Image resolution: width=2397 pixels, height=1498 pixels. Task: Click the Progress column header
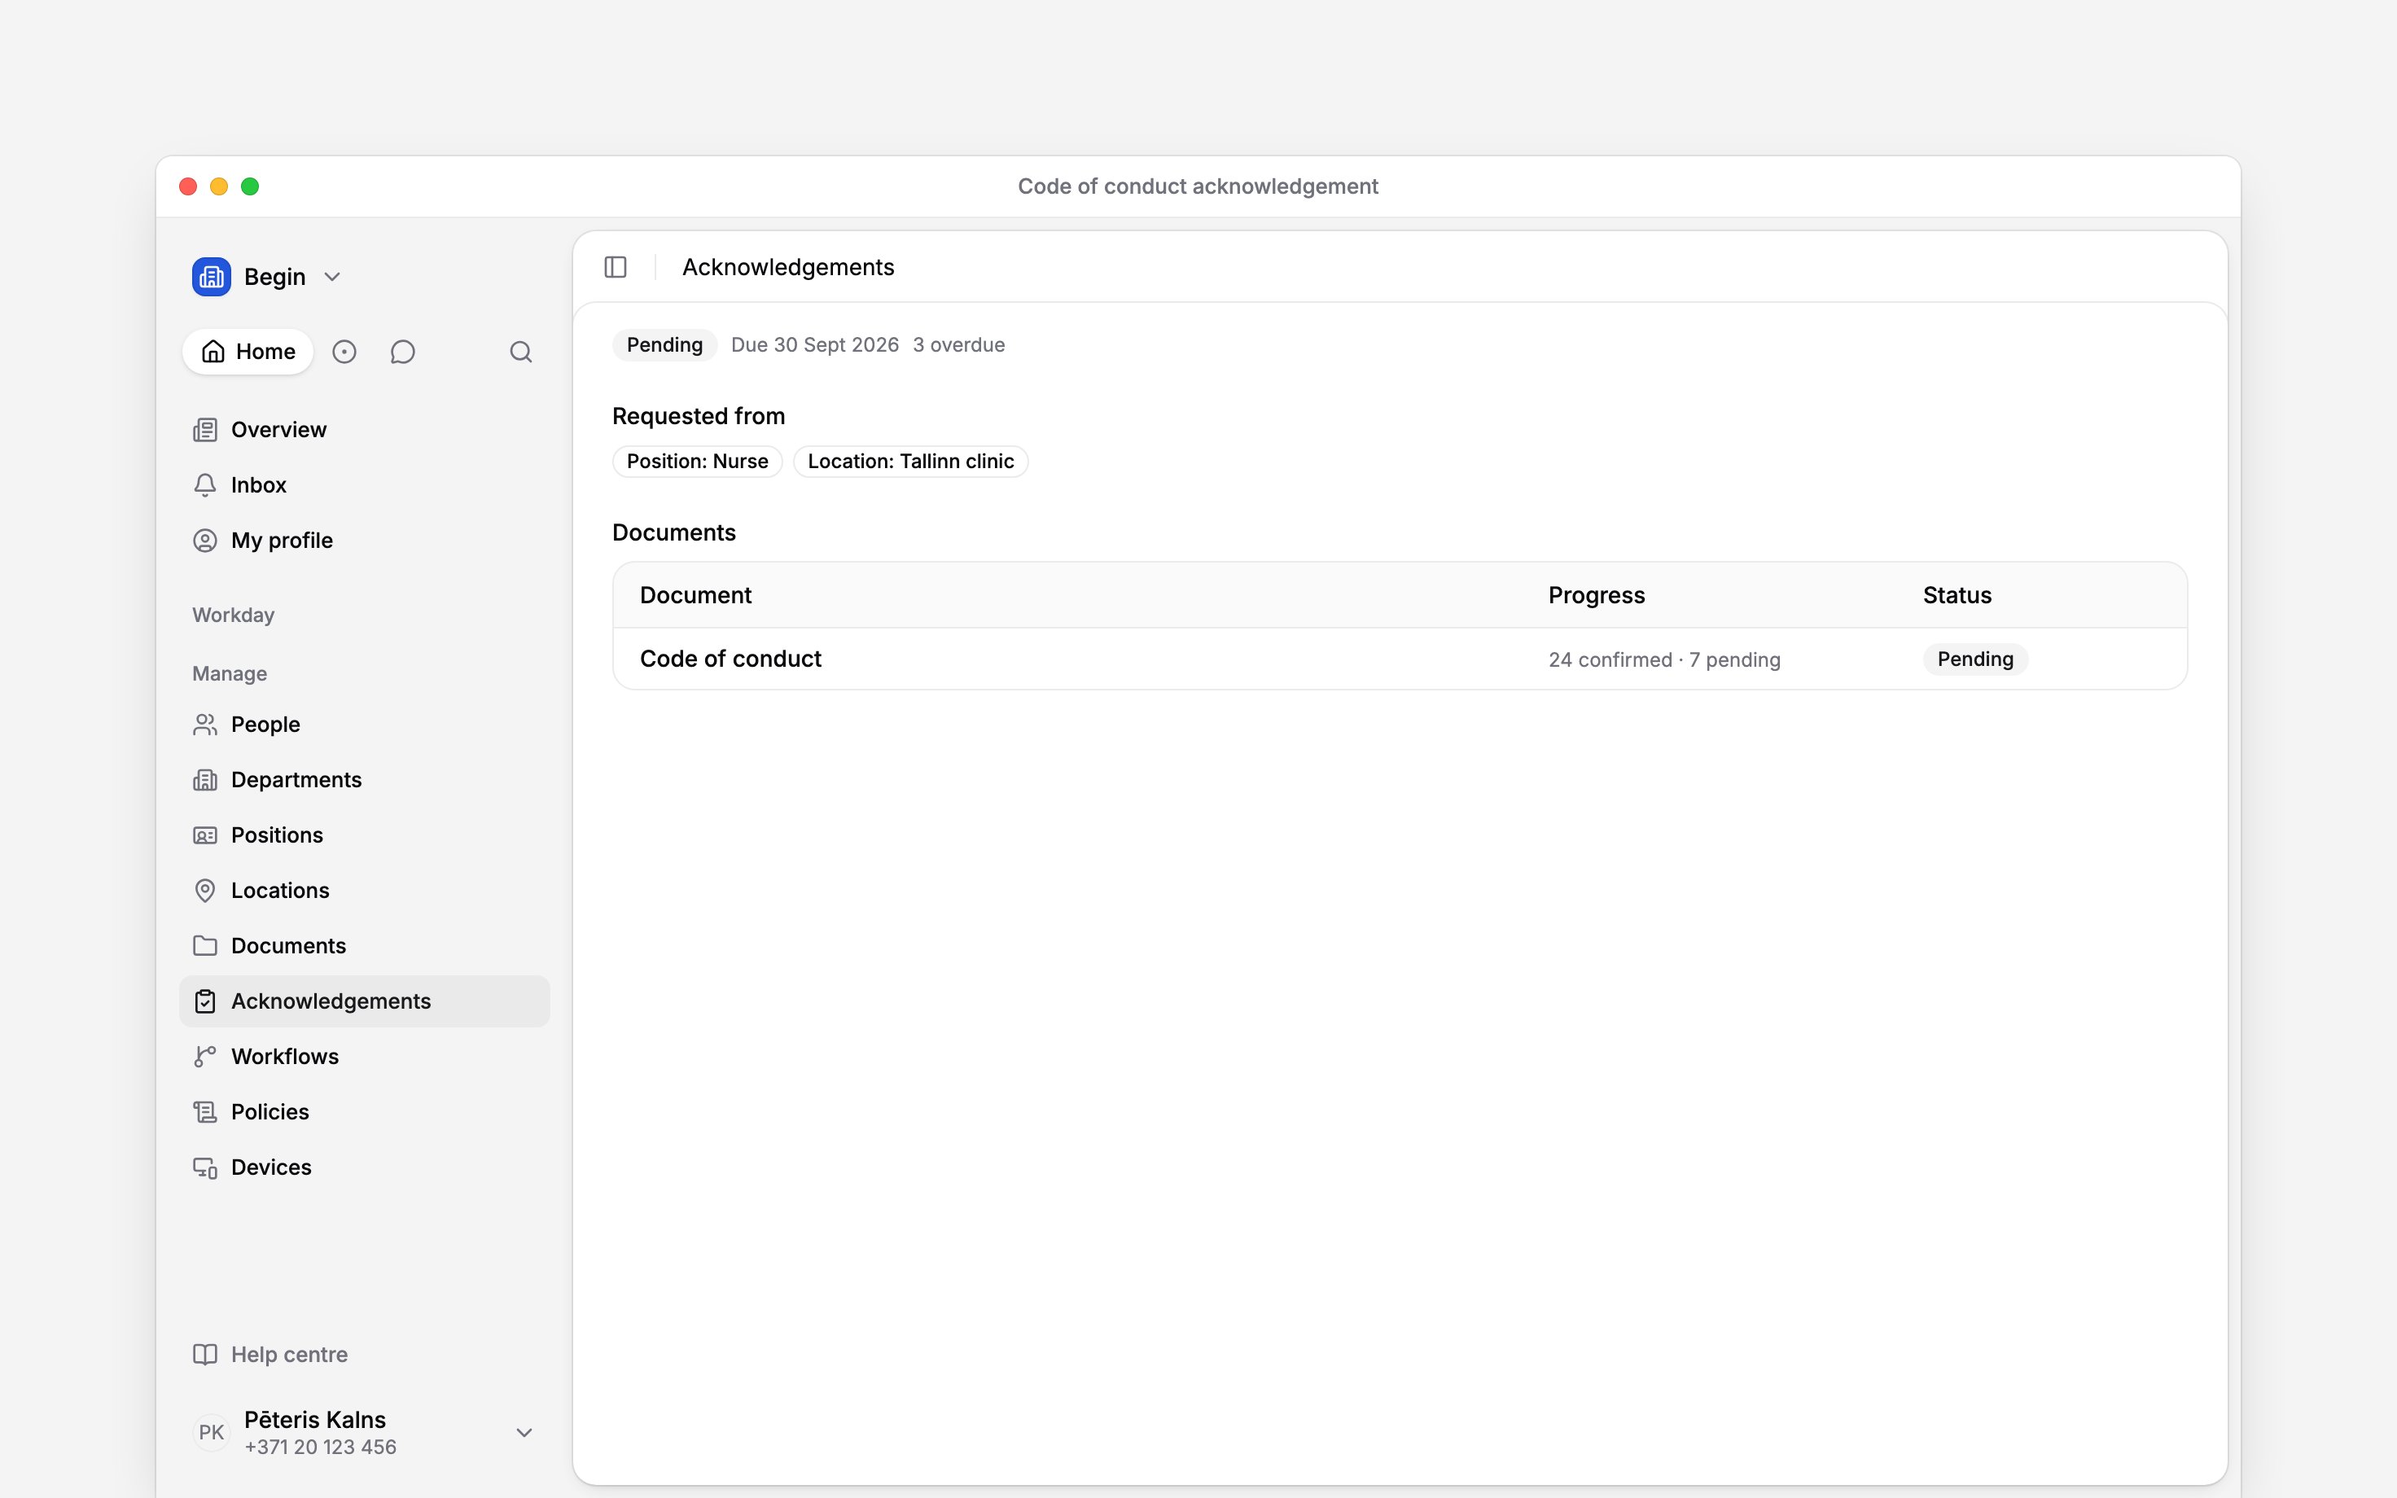point(1597,595)
